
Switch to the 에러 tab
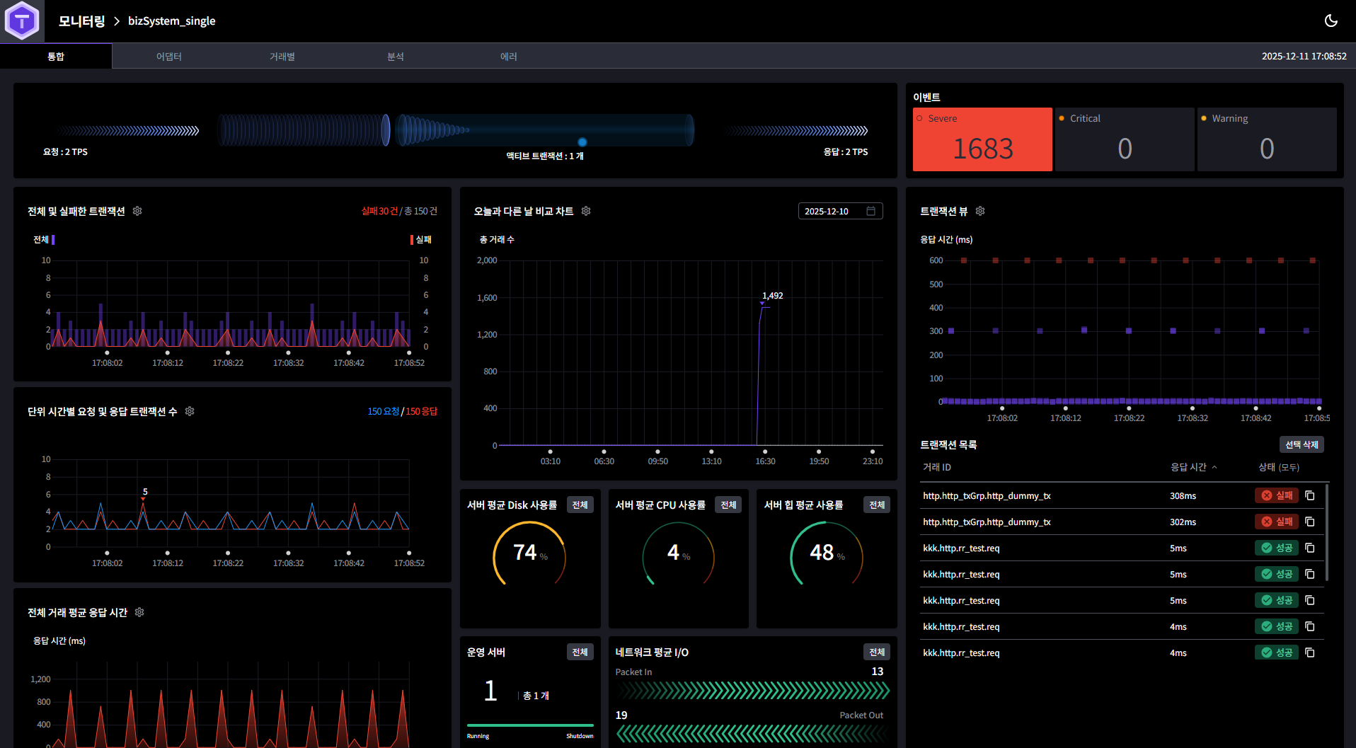(x=509, y=56)
